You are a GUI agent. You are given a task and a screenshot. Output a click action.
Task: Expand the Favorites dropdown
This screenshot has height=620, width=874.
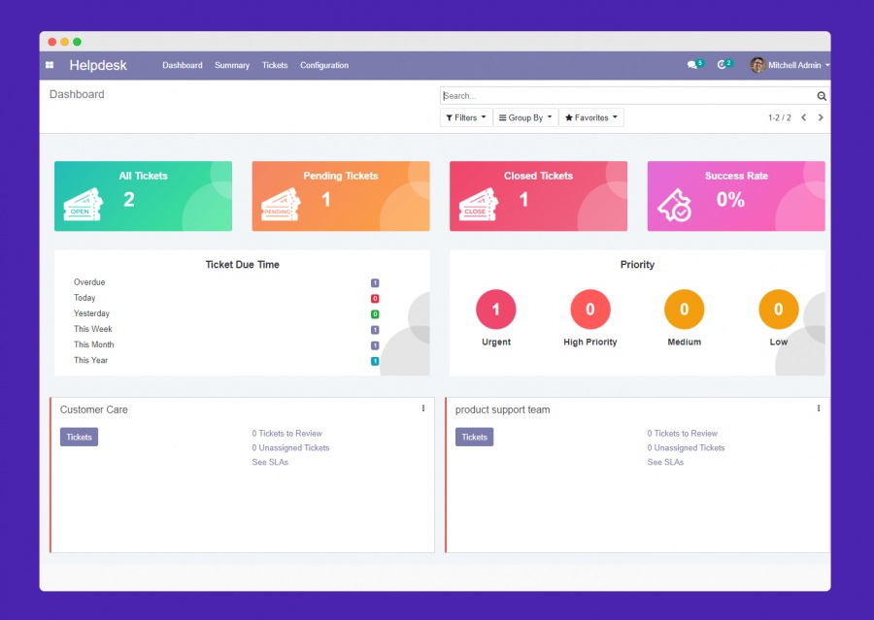pyautogui.click(x=591, y=117)
